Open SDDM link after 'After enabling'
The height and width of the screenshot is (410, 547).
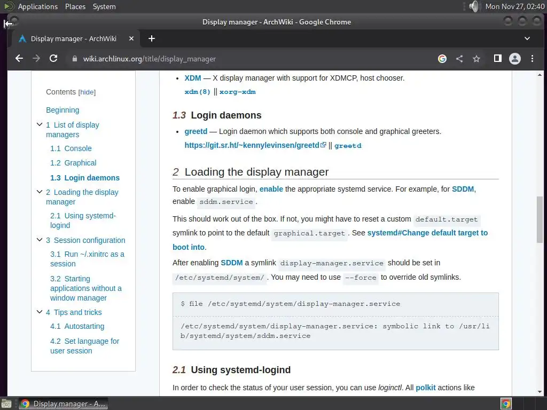point(232,263)
